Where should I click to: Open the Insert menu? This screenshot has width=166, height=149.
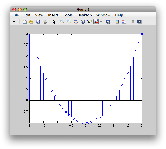(53, 15)
